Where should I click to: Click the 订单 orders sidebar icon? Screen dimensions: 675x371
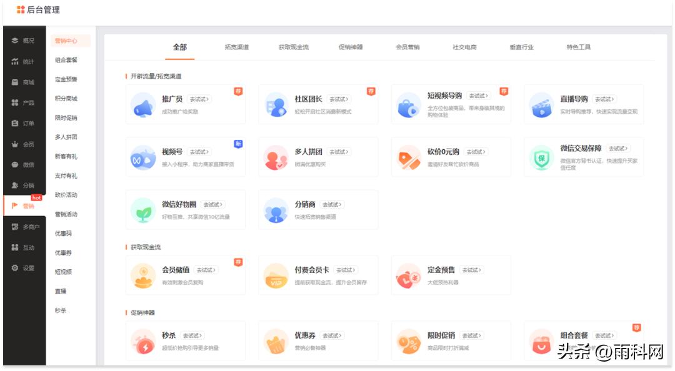pyautogui.click(x=14, y=124)
